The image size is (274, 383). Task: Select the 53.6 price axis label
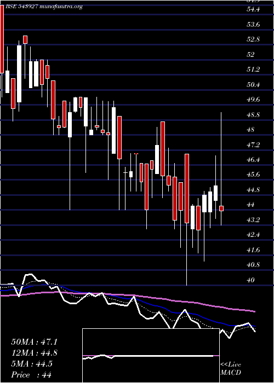(x=253, y=25)
